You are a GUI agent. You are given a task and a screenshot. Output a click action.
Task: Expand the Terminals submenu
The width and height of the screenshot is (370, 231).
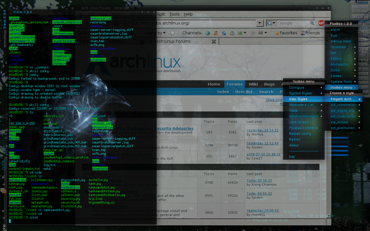click(x=341, y=47)
